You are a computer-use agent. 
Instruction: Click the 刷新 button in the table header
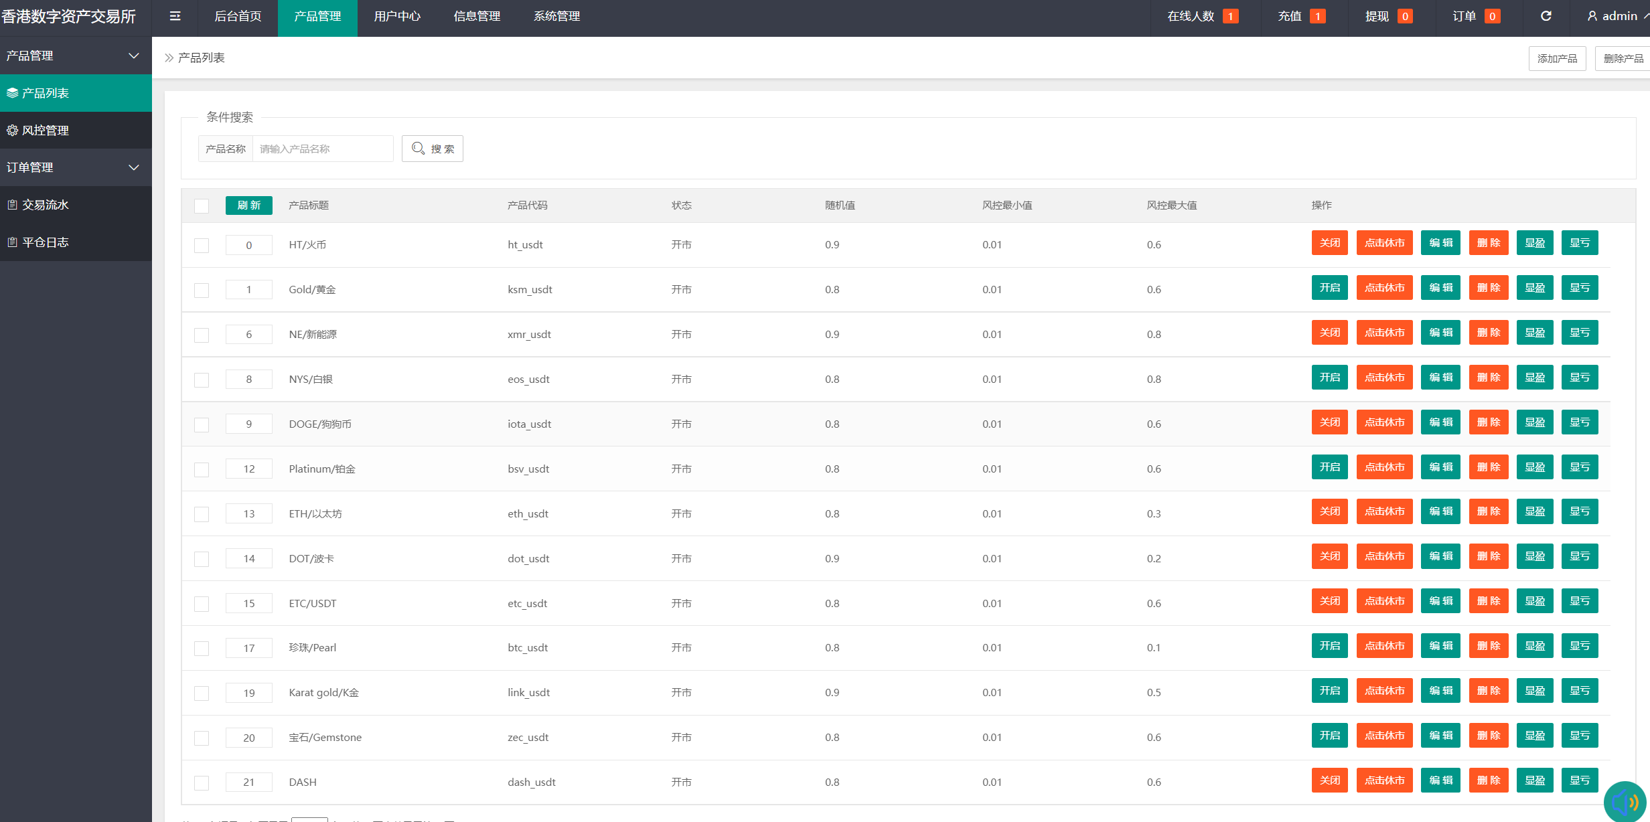pos(248,205)
